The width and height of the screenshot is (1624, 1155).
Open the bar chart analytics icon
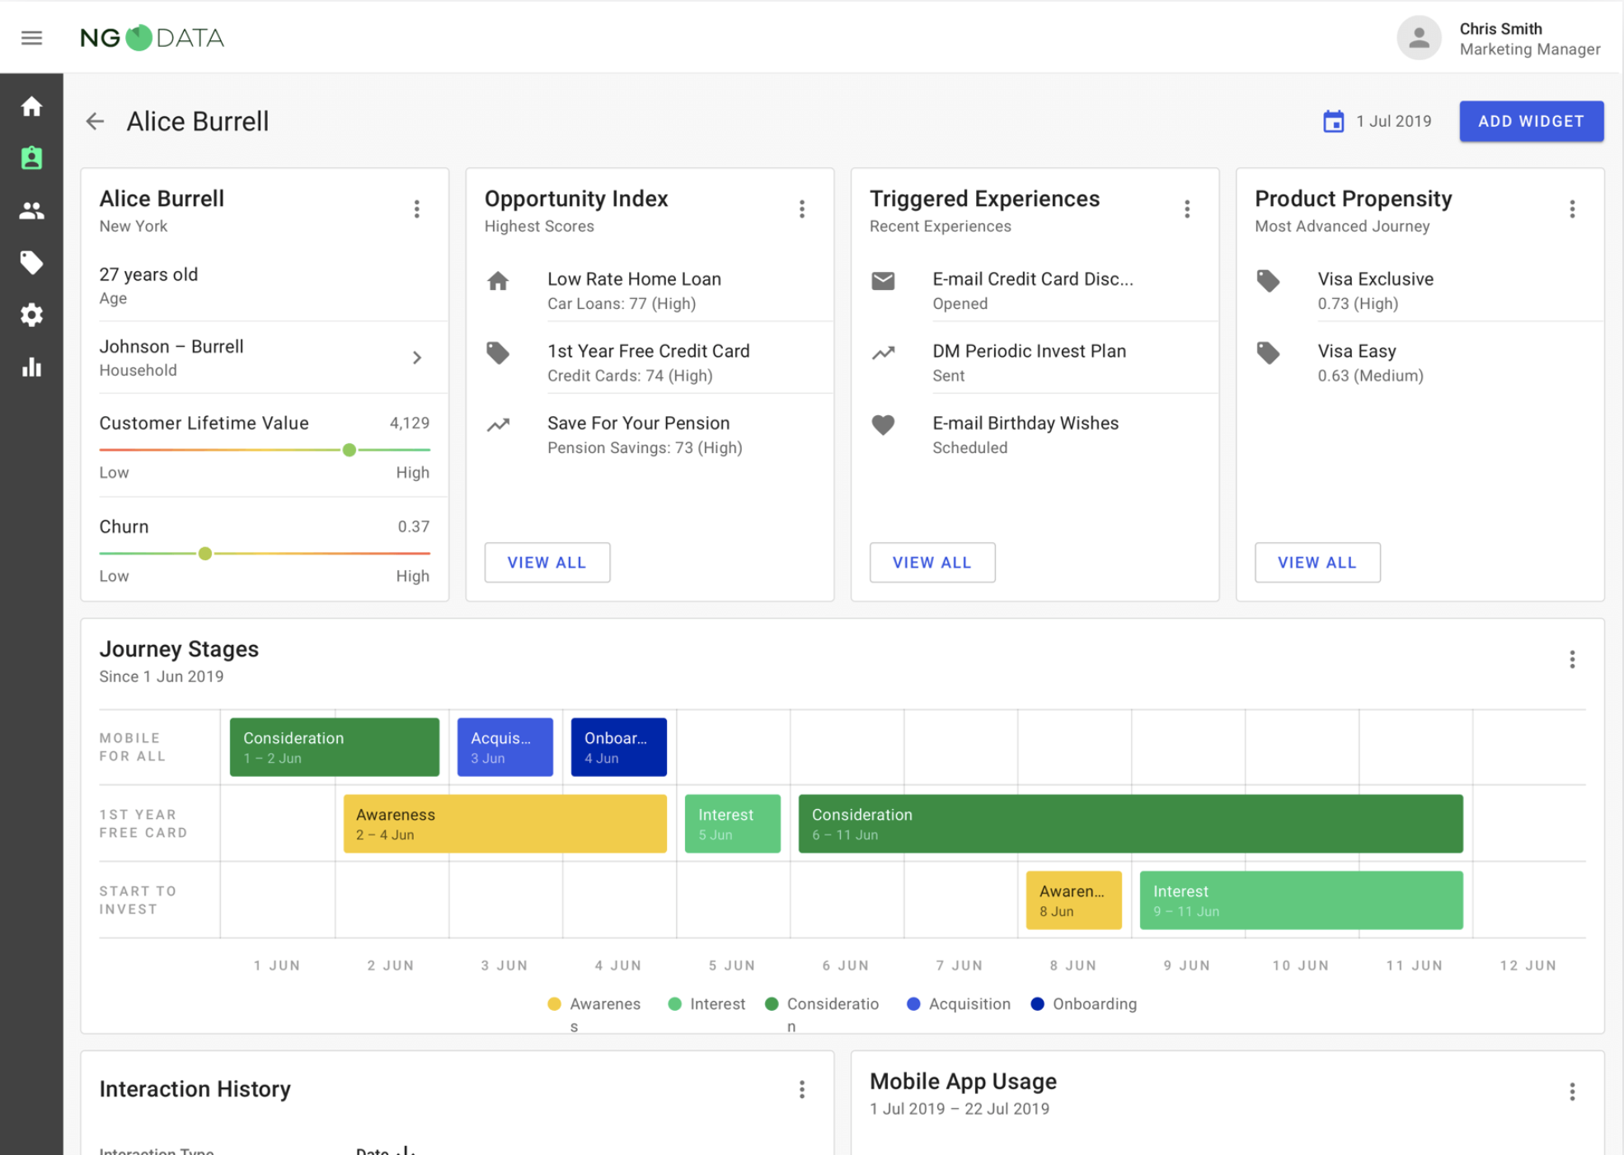pyautogui.click(x=31, y=367)
